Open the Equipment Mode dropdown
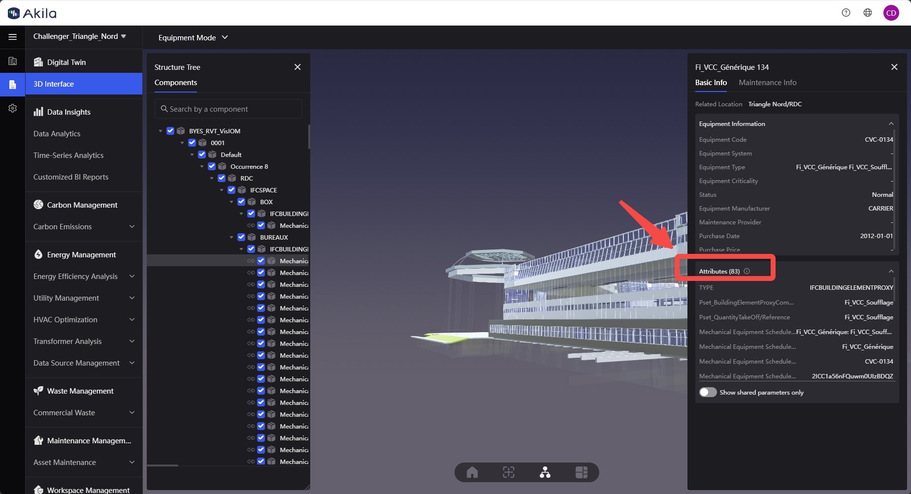Screen dimensions: 911x494 [x=193, y=37]
